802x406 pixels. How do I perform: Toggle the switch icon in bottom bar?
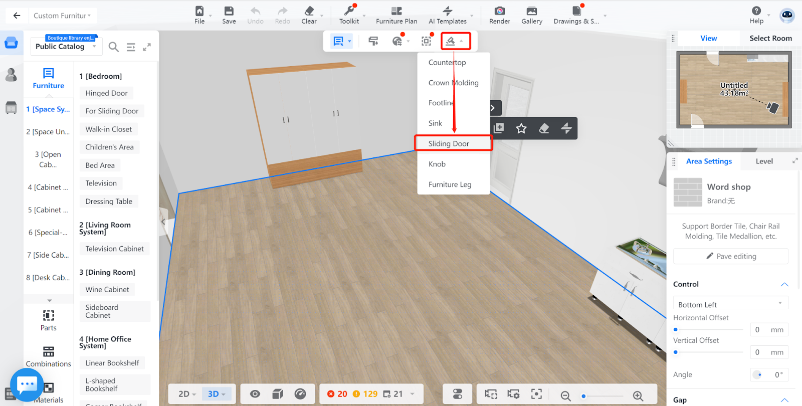click(457, 394)
